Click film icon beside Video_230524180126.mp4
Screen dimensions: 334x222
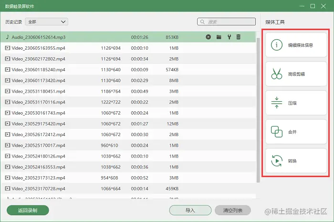(8, 156)
